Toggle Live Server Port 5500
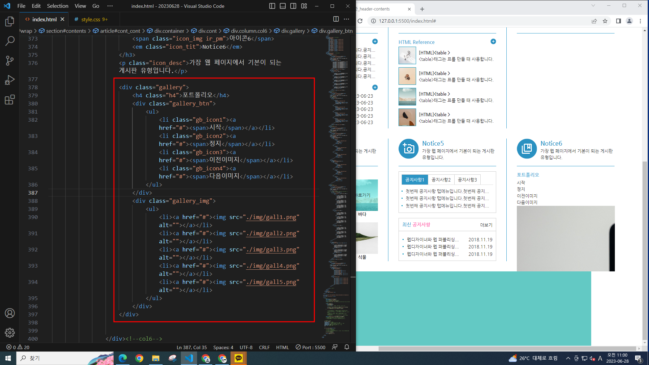 click(x=310, y=347)
